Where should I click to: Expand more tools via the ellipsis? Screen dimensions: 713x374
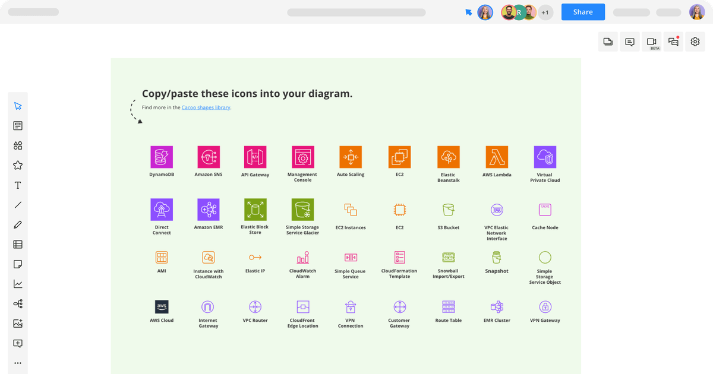[18, 363]
